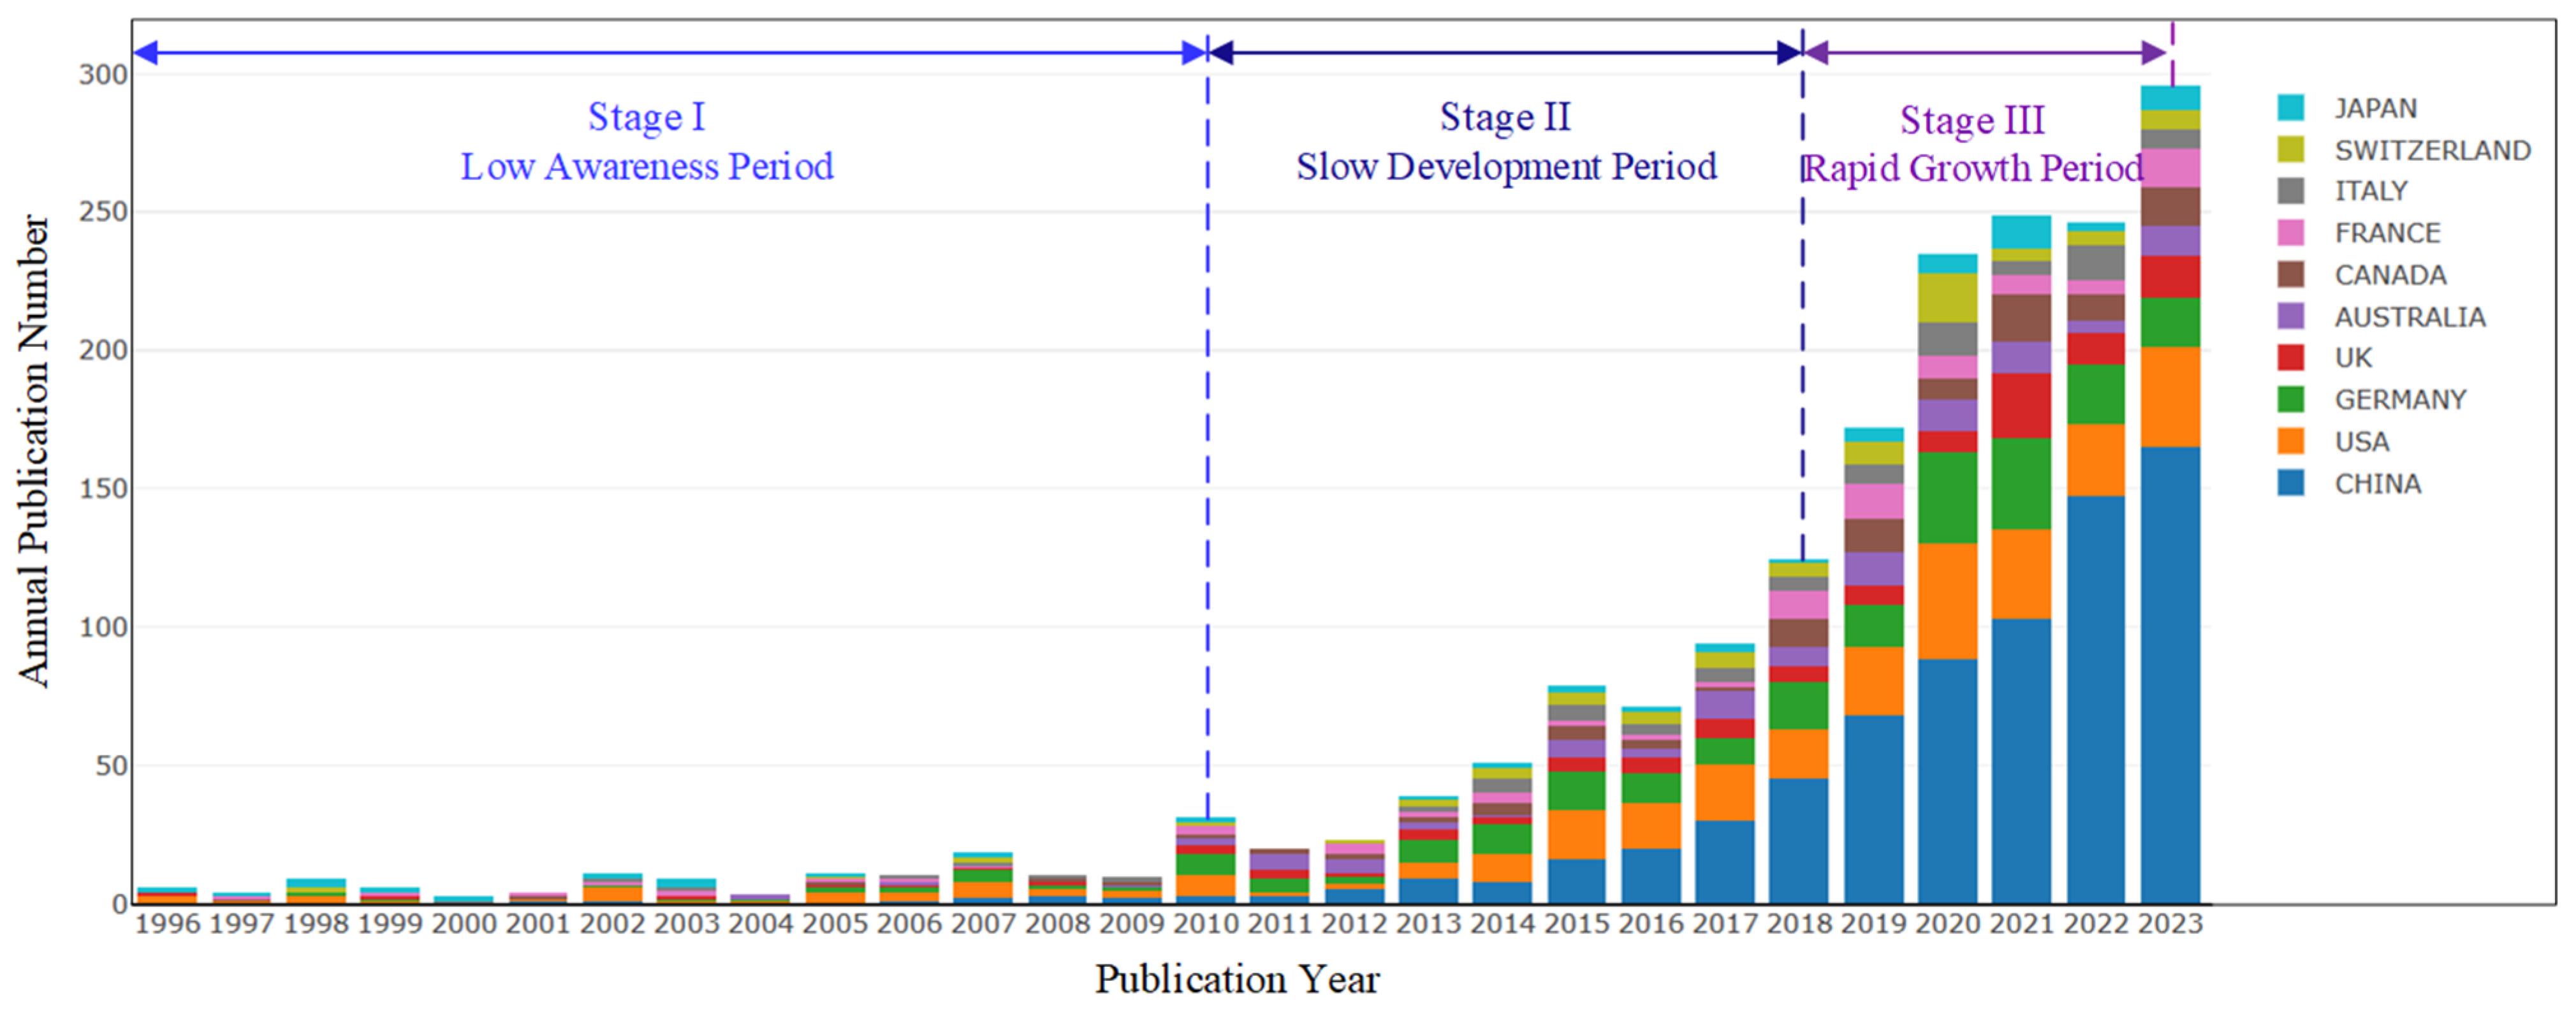Screen dimensions: 2576x1009
Task: Click the Stage I heading text
Action: coord(646,117)
